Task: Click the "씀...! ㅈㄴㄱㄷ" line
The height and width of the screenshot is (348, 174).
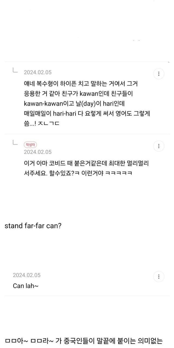Action: (x=42, y=123)
